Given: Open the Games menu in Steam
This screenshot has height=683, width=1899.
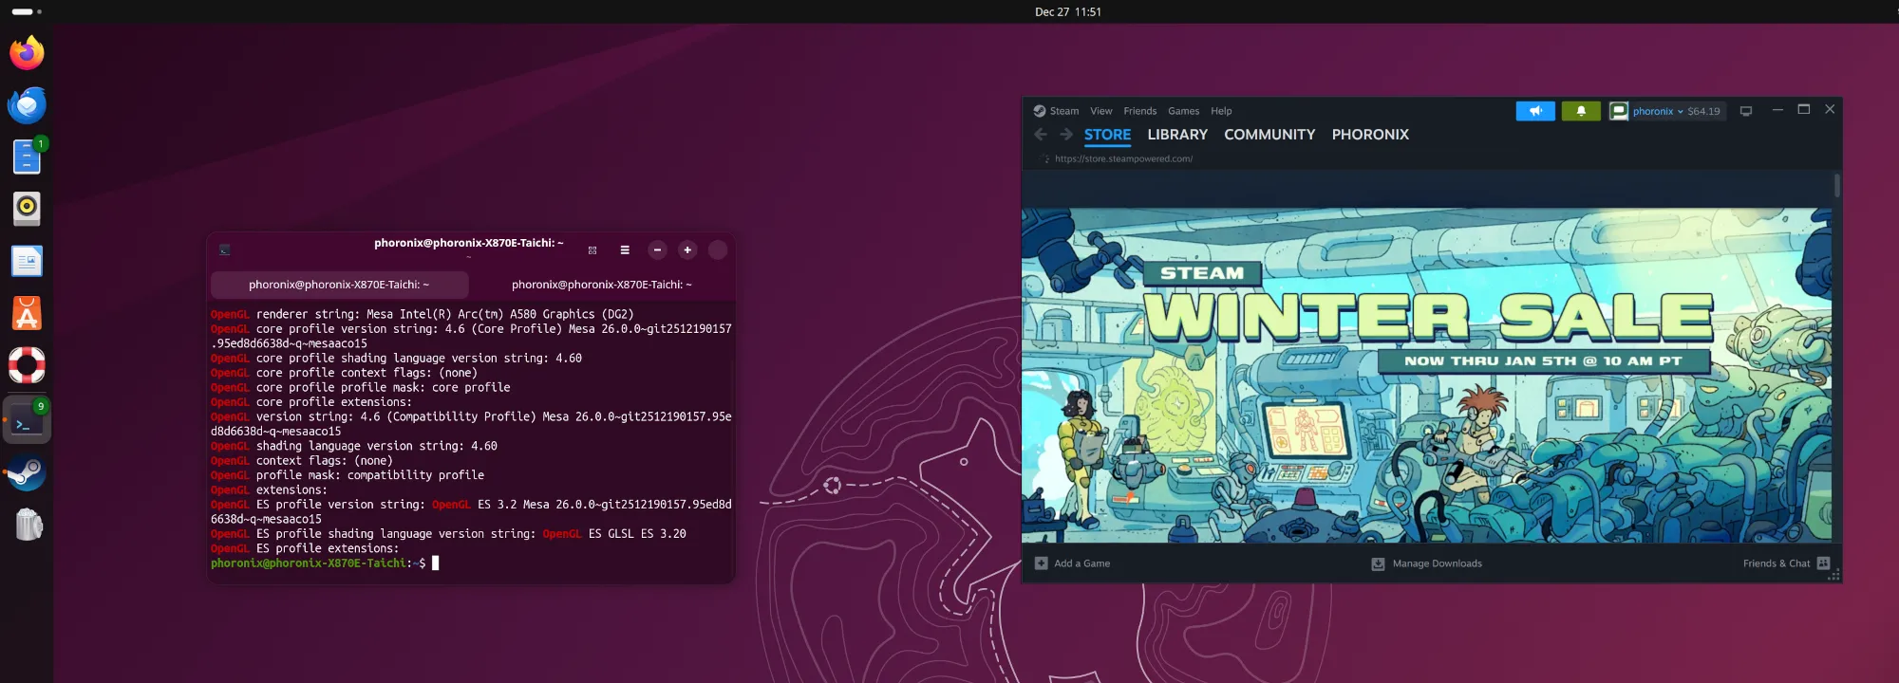Looking at the screenshot, I should (x=1183, y=111).
